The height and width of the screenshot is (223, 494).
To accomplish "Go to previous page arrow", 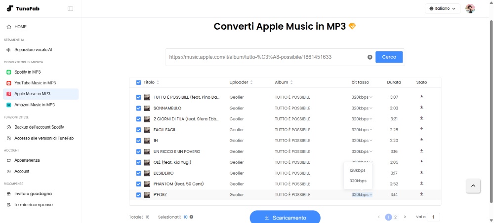I will [379, 217].
